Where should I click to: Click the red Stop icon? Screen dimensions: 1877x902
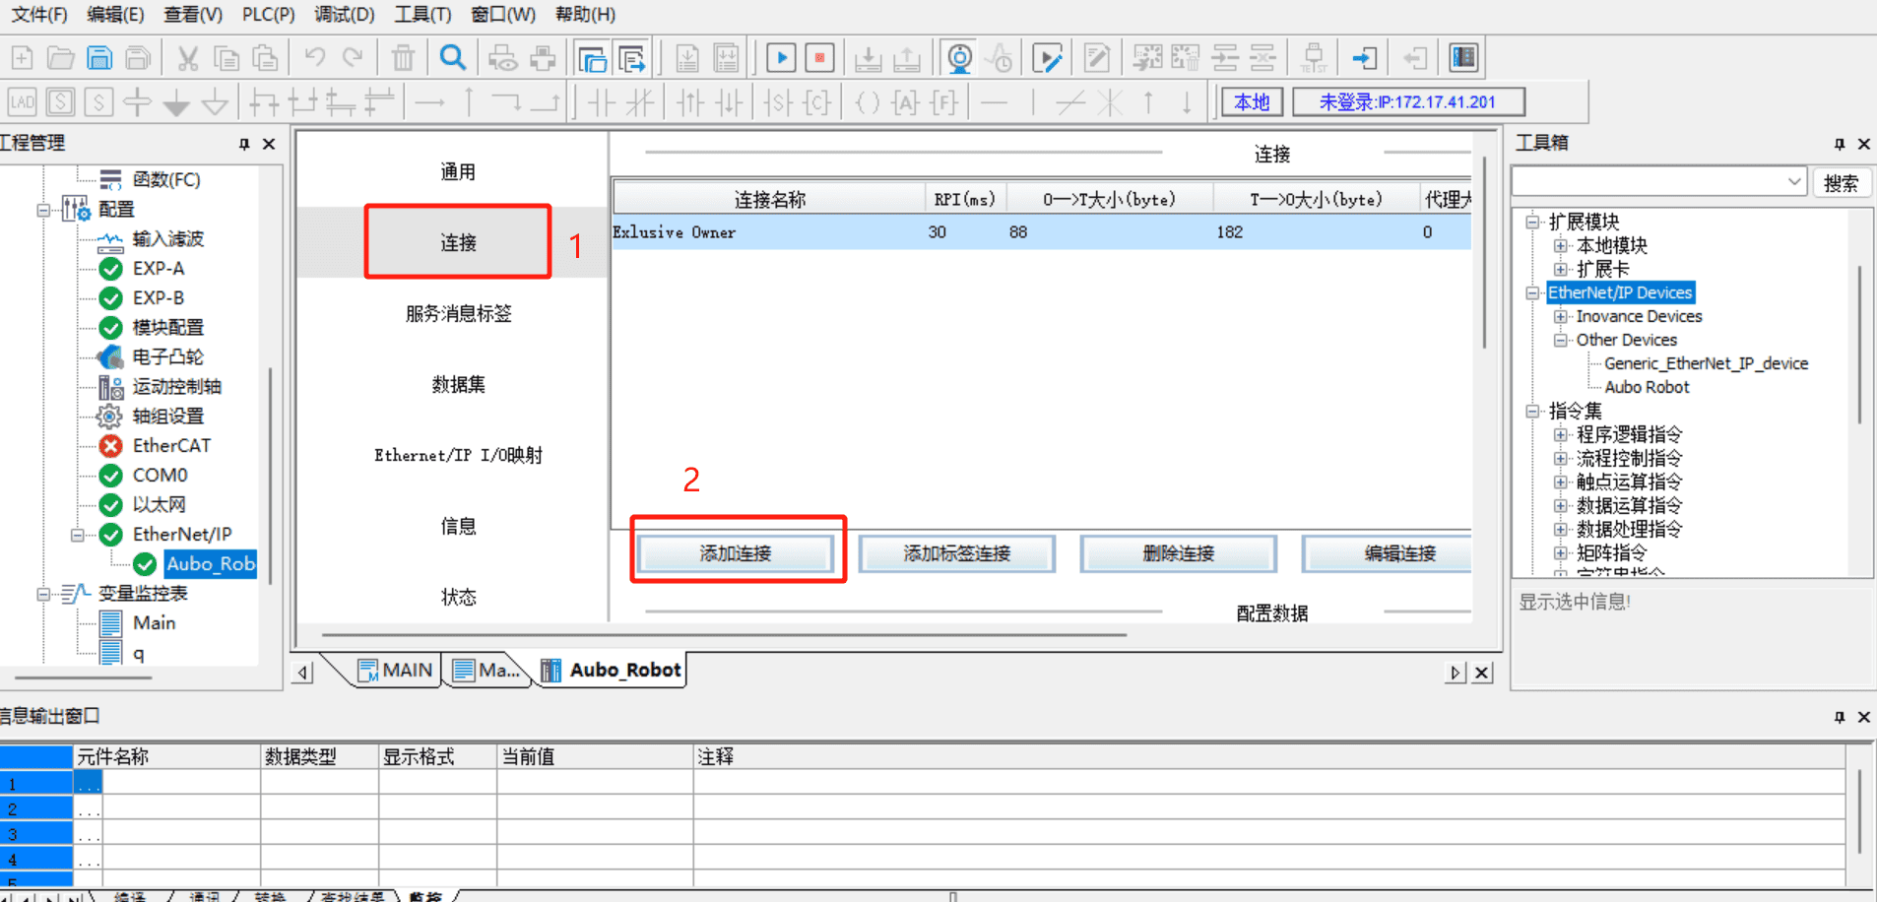click(x=820, y=58)
